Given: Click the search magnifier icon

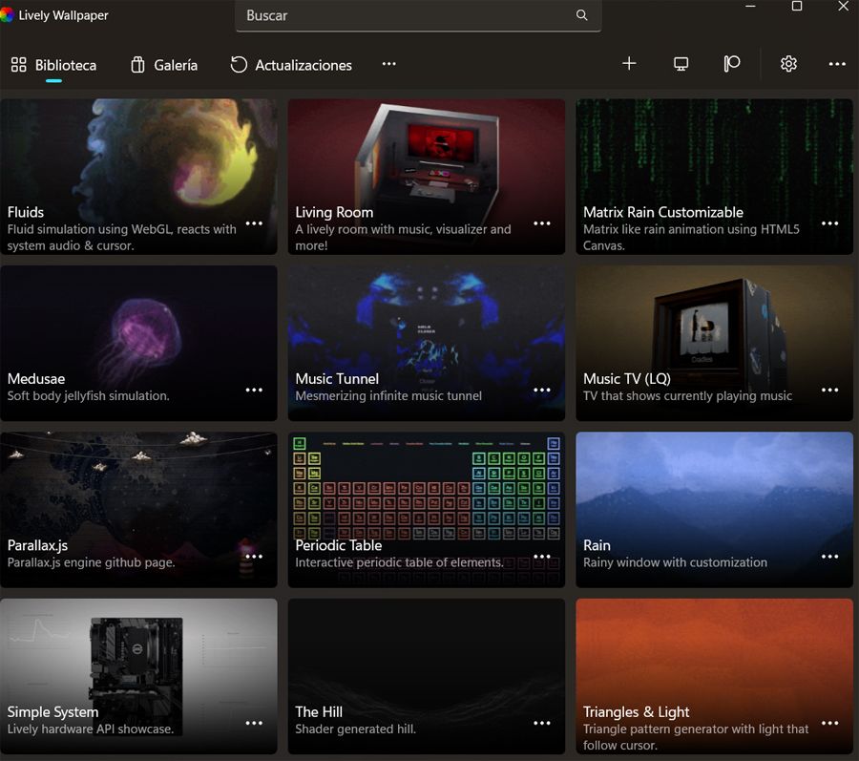Looking at the screenshot, I should [582, 15].
